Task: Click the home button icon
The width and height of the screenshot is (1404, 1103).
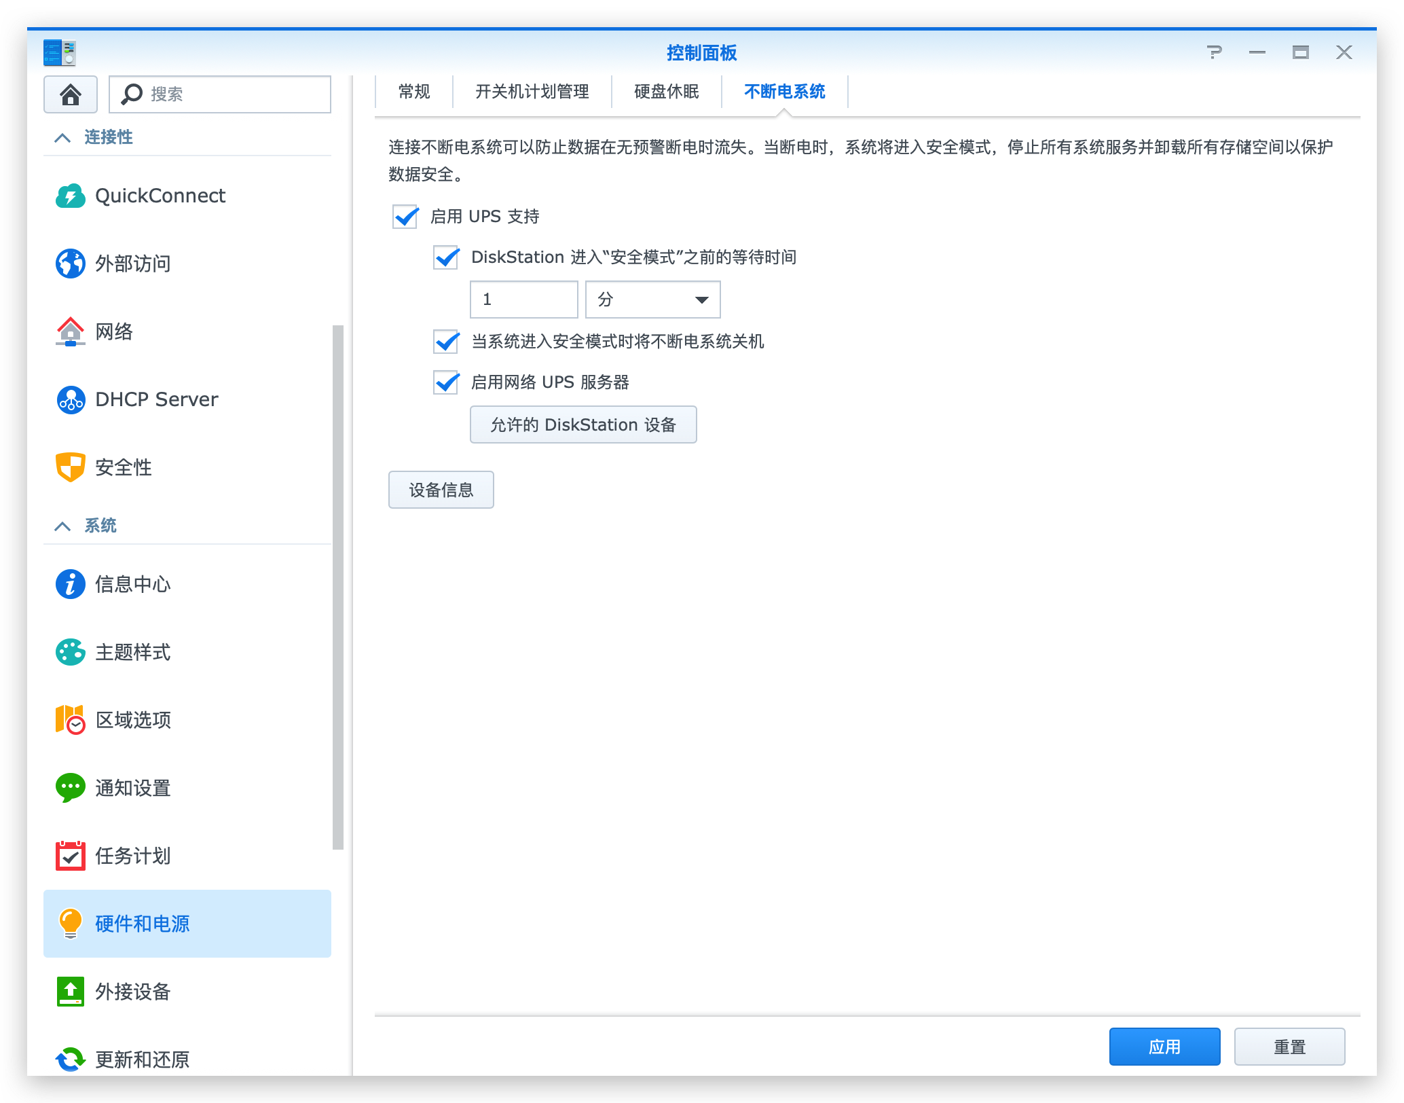Action: coord(71,94)
